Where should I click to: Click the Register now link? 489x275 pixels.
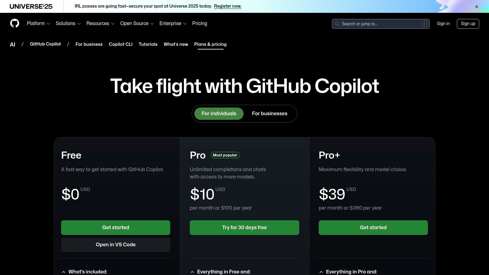(x=228, y=6)
